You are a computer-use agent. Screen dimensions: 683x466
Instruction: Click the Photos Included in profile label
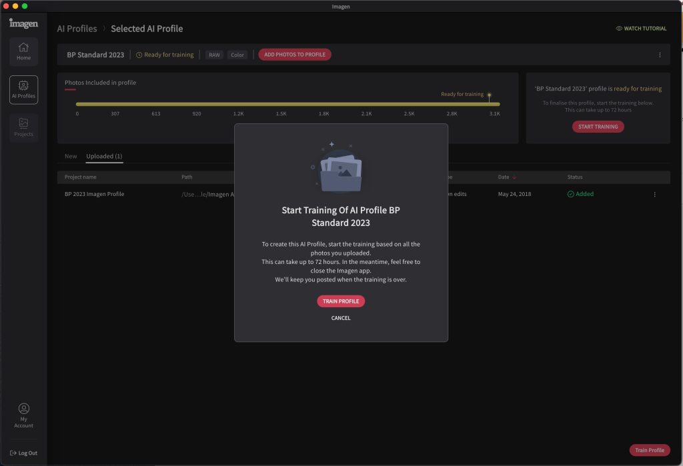coord(100,82)
